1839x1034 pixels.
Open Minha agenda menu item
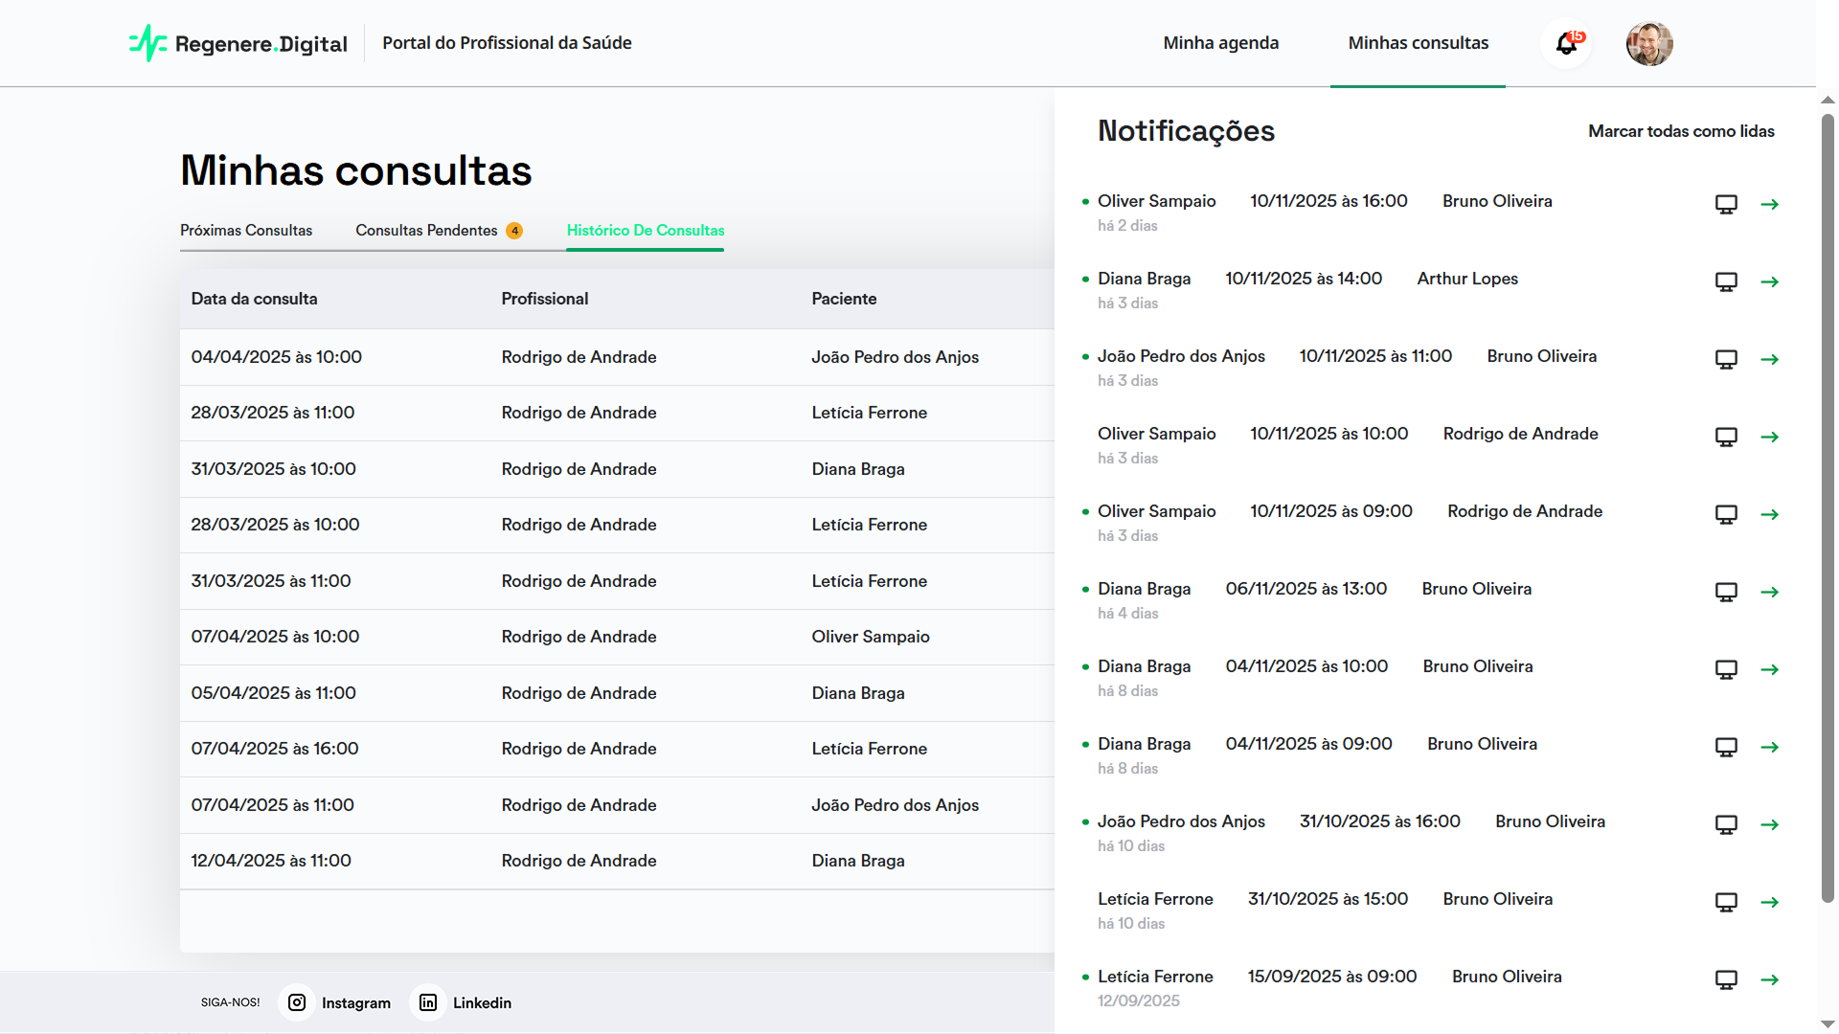point(1220,43)
